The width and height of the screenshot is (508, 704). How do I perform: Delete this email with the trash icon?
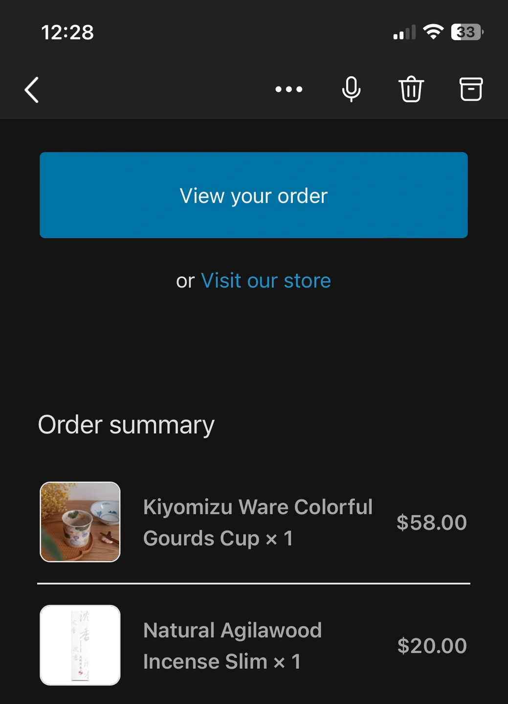411,89
